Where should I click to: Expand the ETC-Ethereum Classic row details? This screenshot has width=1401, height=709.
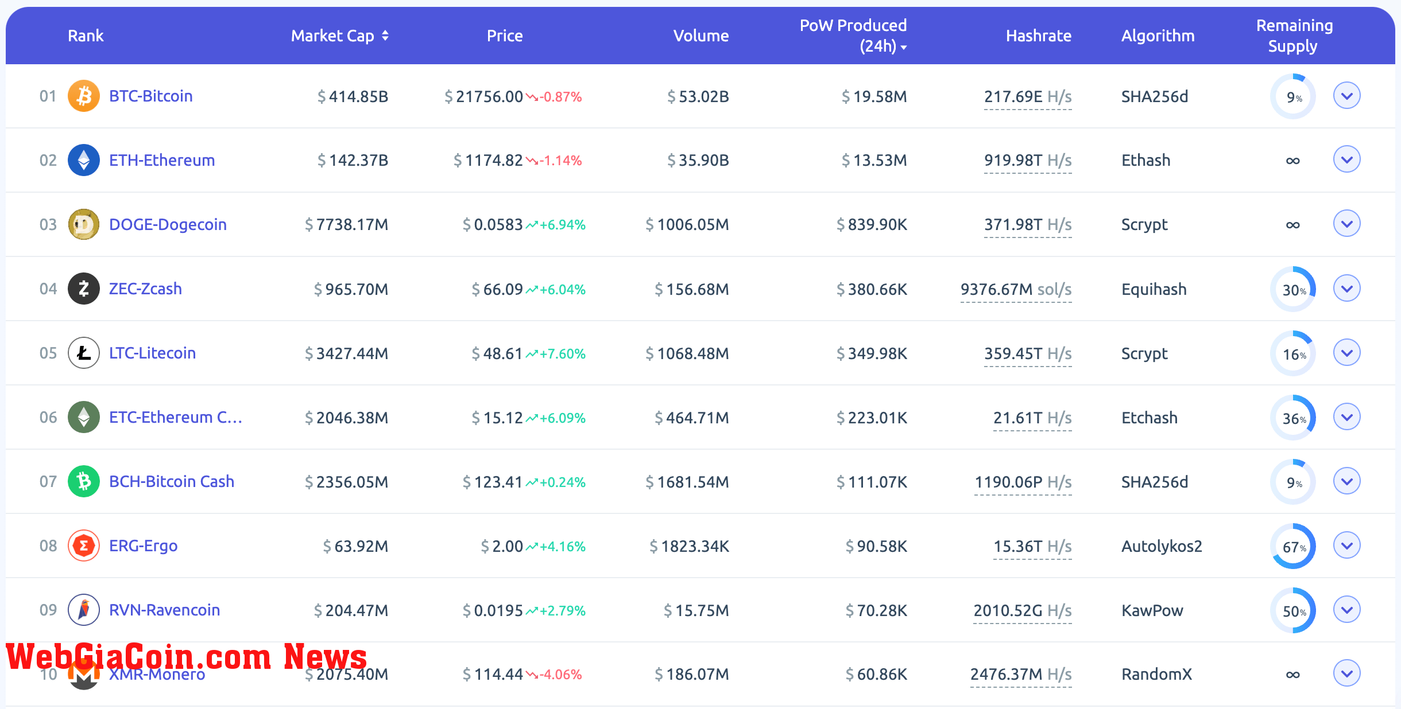pos(1347,416)
